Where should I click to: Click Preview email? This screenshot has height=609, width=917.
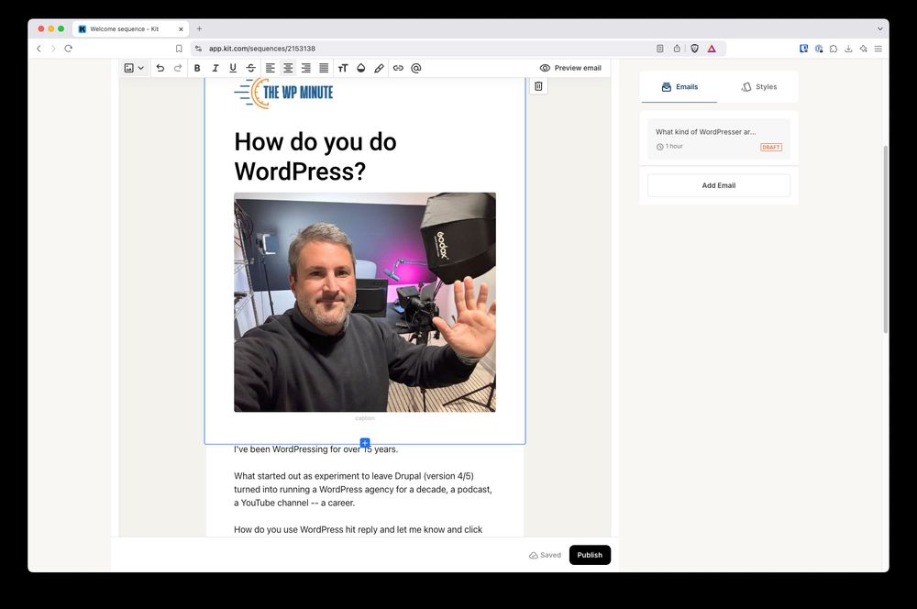tap(570, 68)
